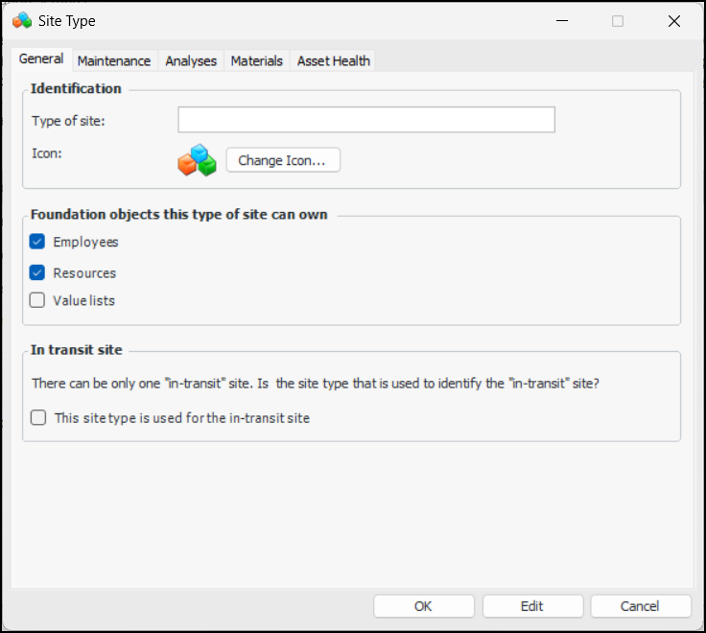
Task: Open the Analyses tab
Action: tap(191, 60)
